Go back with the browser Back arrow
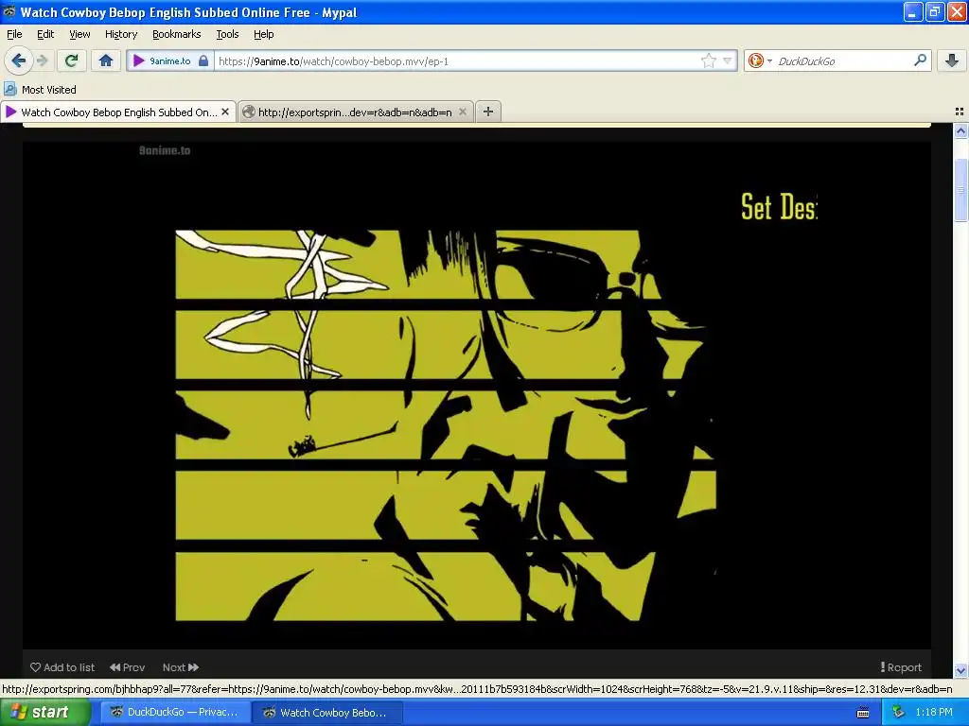 (18, 60)
